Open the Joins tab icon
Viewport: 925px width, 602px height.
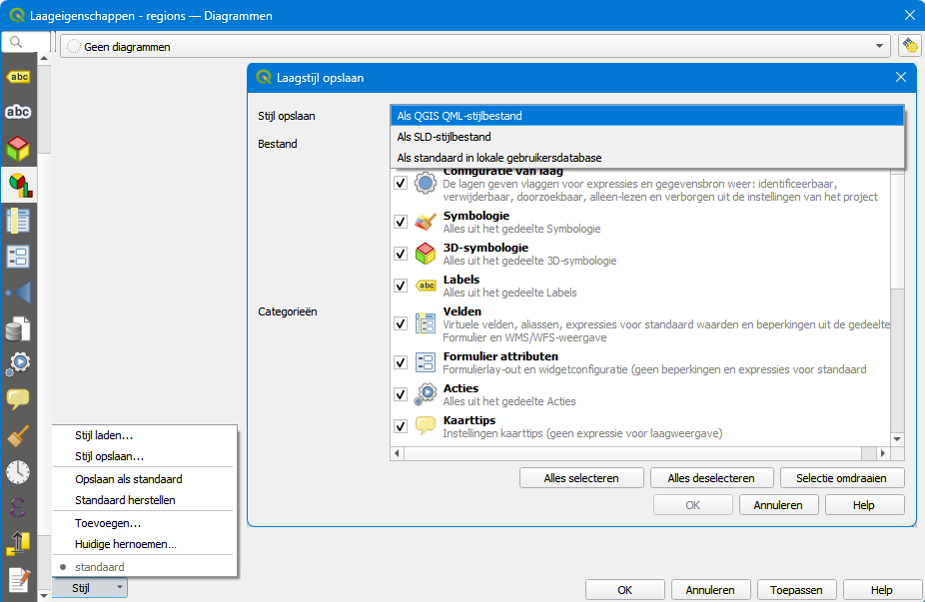(x=18, y=293)
